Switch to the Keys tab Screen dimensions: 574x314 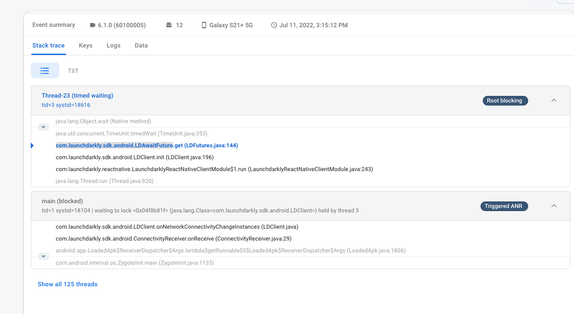(x=86, y=45)
